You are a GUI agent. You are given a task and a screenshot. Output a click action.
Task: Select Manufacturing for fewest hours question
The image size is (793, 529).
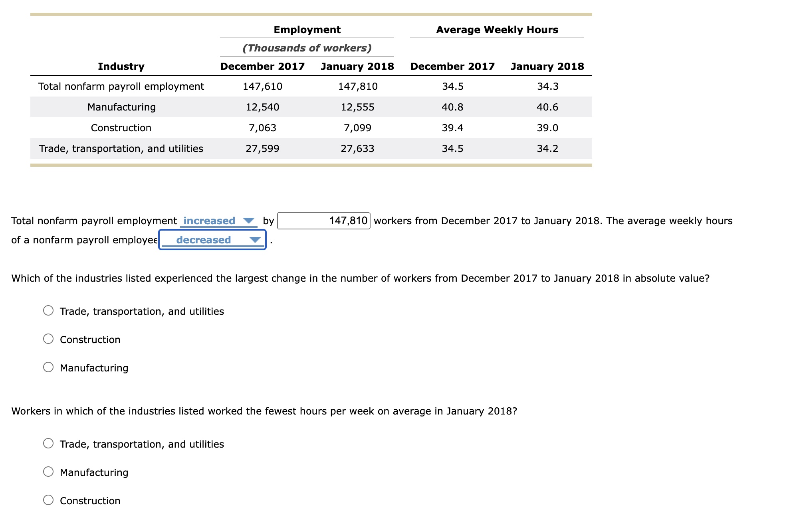(48, 471)
